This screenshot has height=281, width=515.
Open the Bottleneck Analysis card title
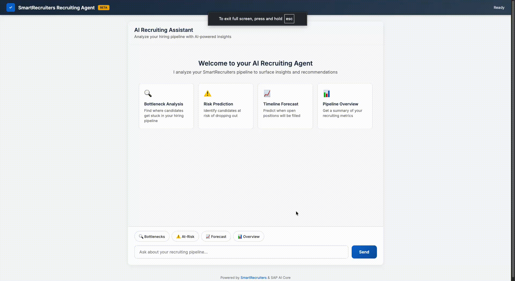(x=164, y=104)
